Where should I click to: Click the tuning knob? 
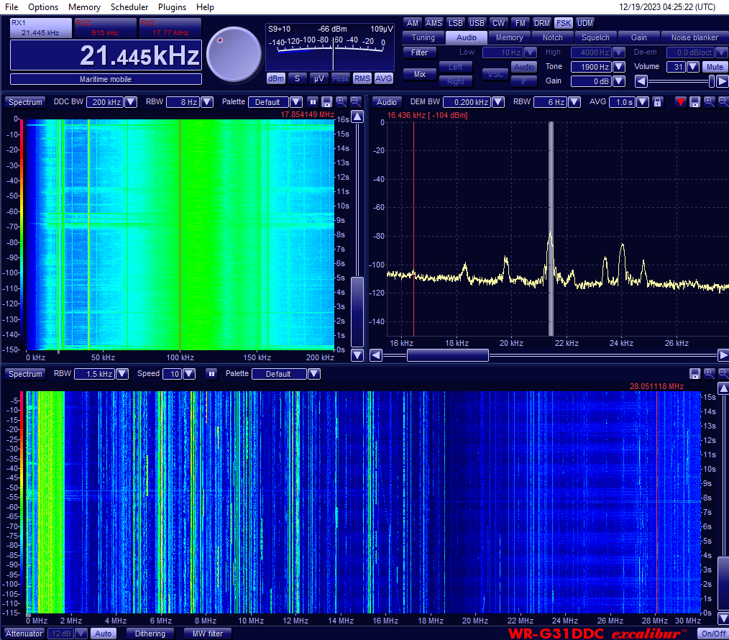coord(234,55)
